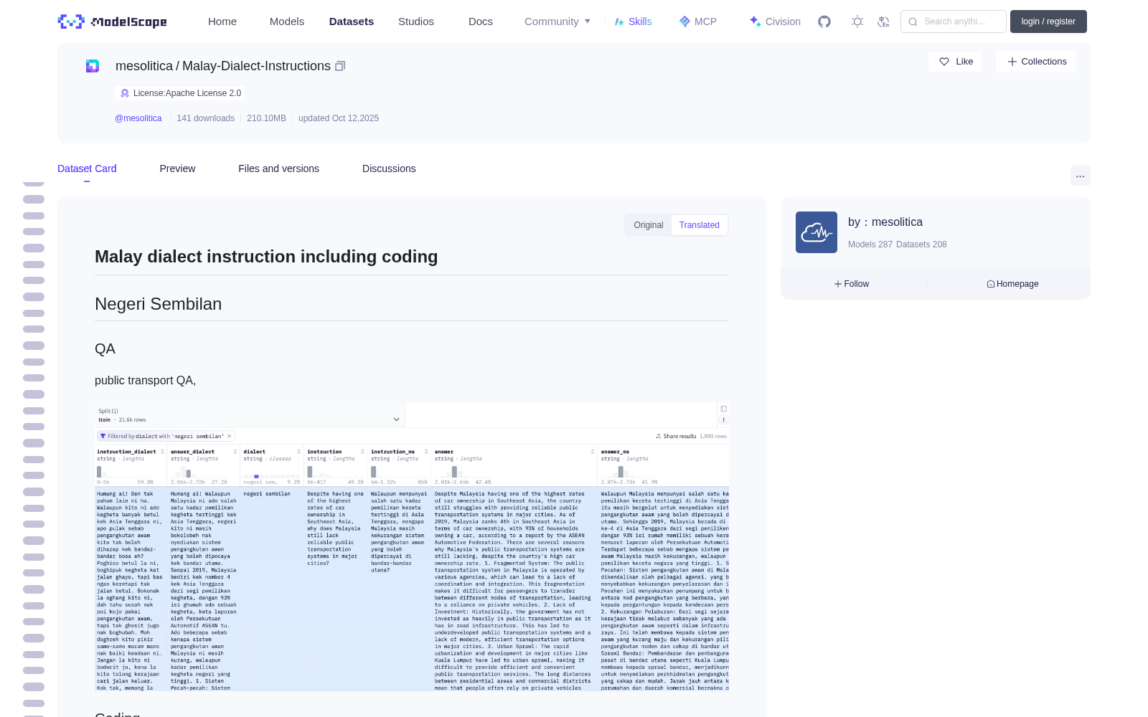The width and height of the screenshot is (1148, 717).
Task: Like the dataset with heart button
Action: point(955,62)
